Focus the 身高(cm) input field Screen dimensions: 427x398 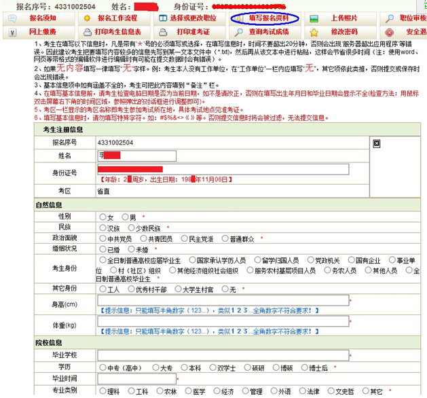(223, 300)
